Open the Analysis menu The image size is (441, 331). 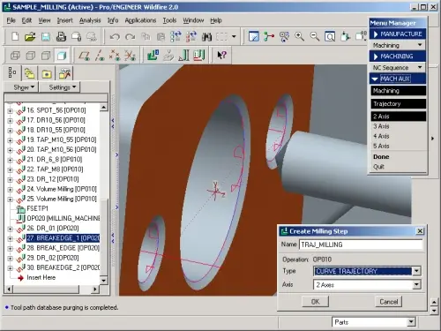point(90,20)
